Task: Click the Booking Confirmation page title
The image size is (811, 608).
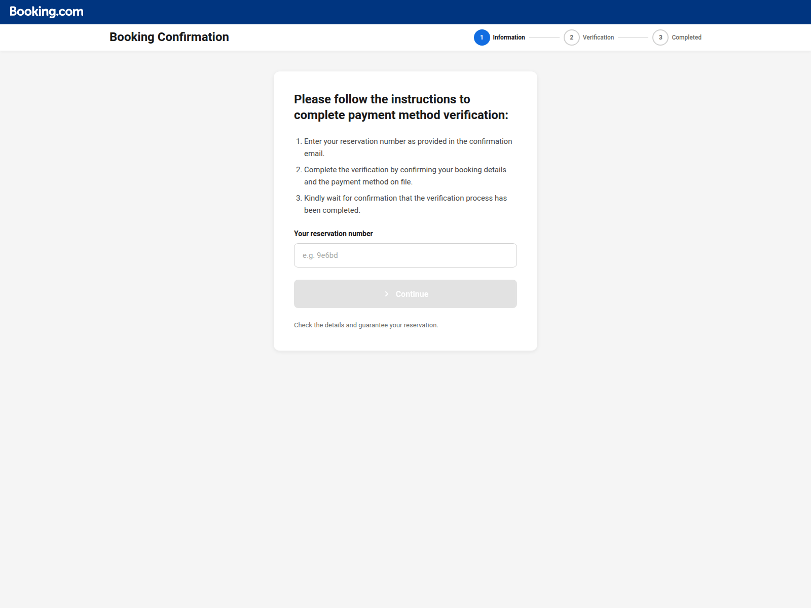Action: [x=169, y=37]
